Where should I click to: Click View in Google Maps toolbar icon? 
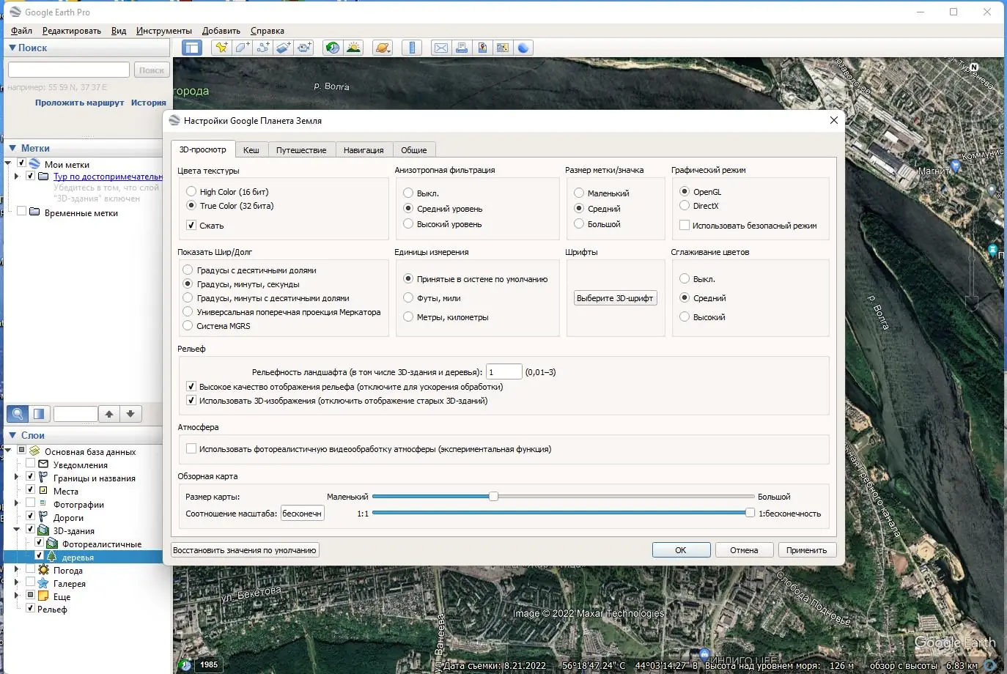(502, 48)
